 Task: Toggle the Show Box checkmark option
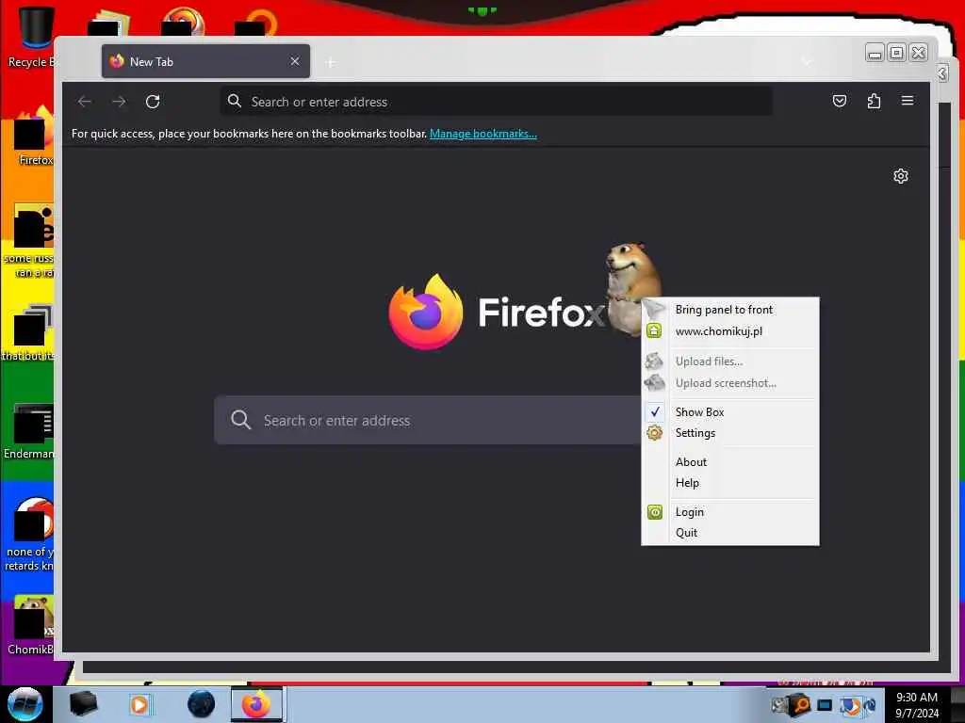tap(730, 412)
